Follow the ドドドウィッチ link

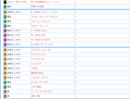[x=38, y=55]
